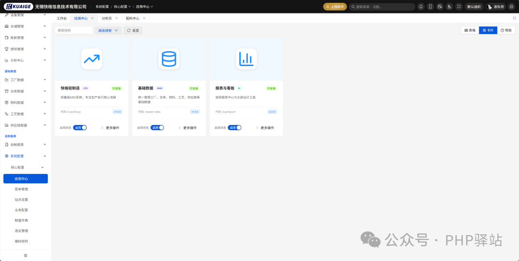Image resolution: width=519 pixels, height=261 pixels.
Task: Collapse the 系统配置 chevron
Action: tap(45, 156)
